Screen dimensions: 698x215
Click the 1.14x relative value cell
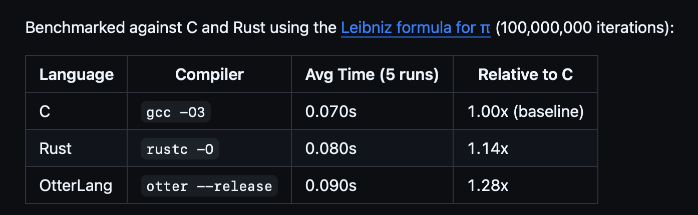point(525,148)
